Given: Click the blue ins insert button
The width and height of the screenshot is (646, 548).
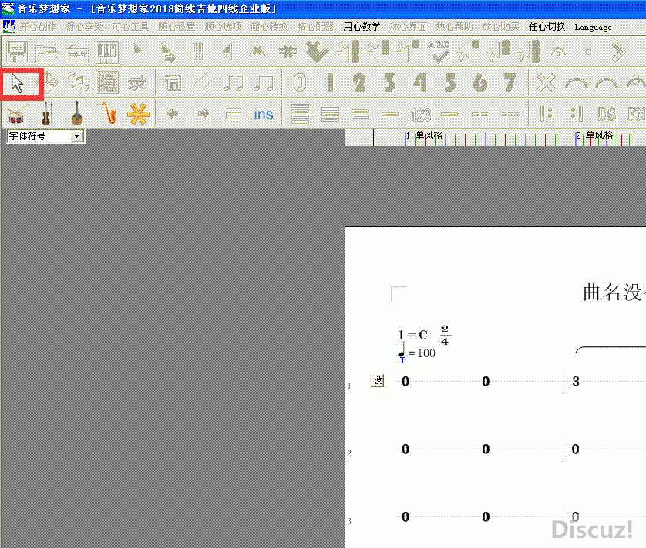Looking at the screenshot, I should tap(264, 114).
